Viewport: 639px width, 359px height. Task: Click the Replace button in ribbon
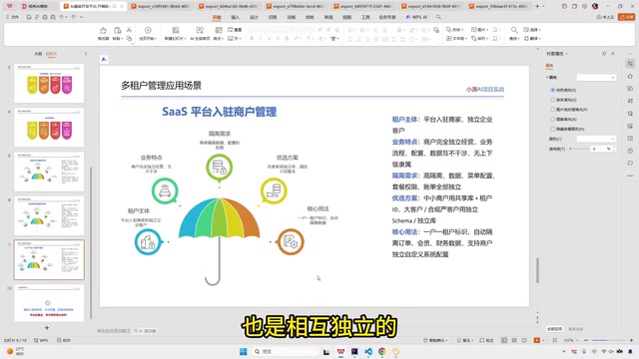point(532,38)
